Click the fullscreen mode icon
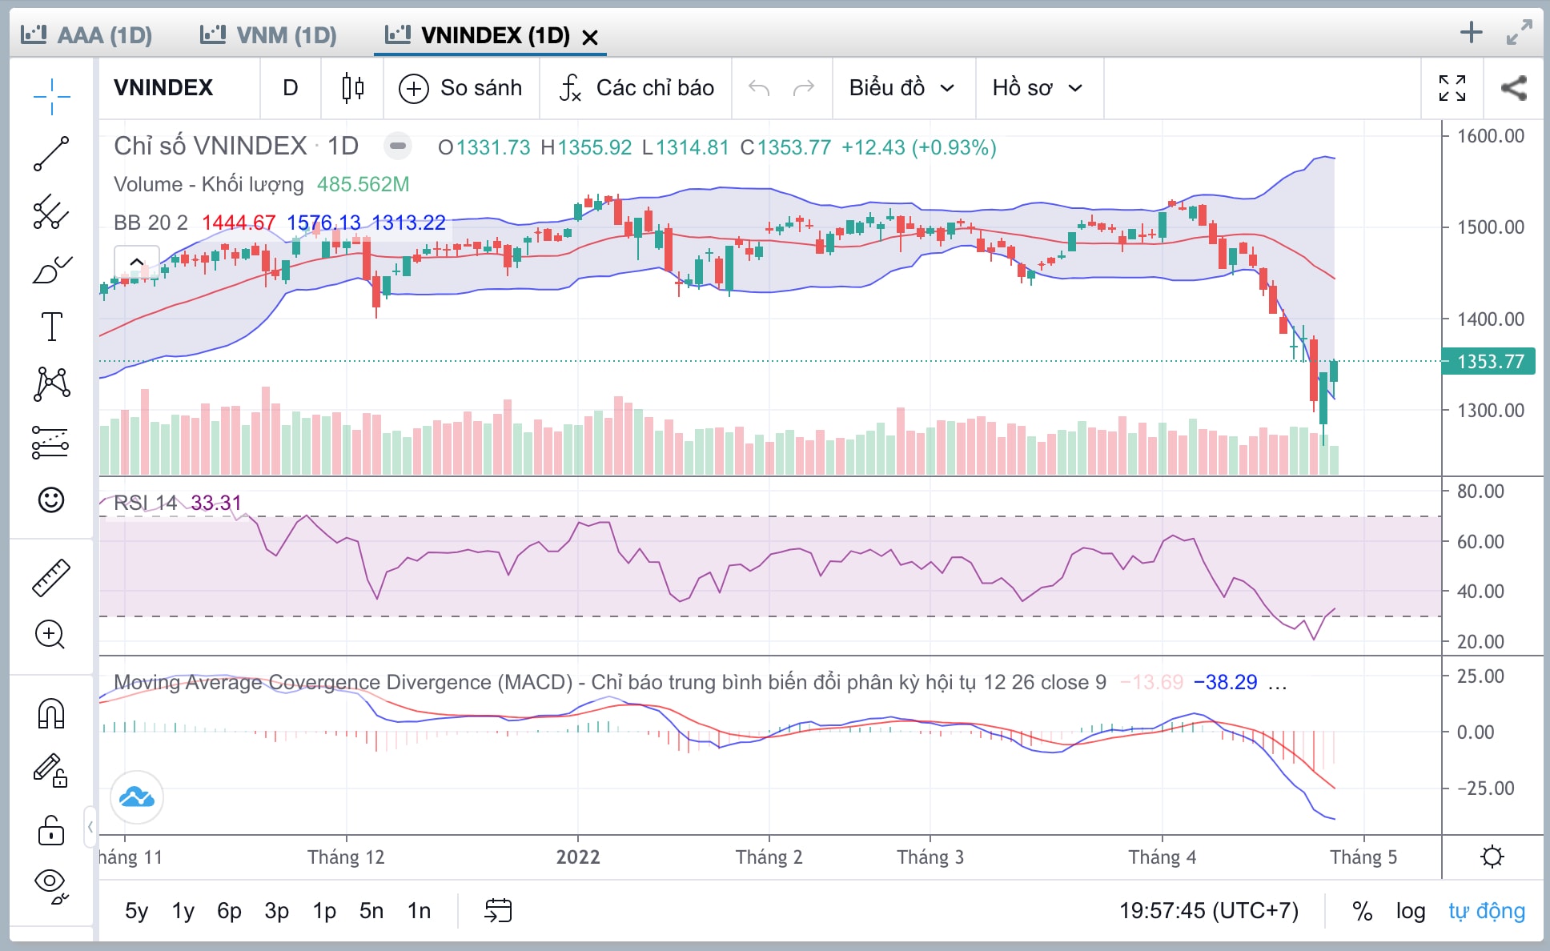This screenshot has width=1550, height=951. point(1452,88)
